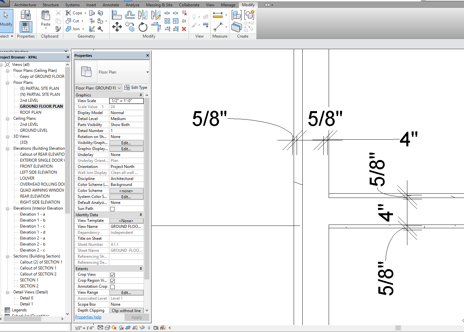Click the Edit Type button

[x=136, y=87]
